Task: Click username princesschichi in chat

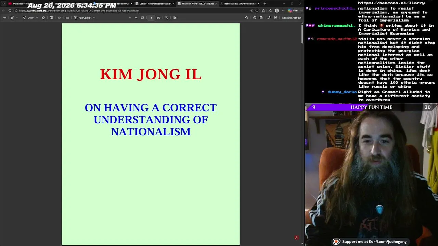Action: coord(335,8)
